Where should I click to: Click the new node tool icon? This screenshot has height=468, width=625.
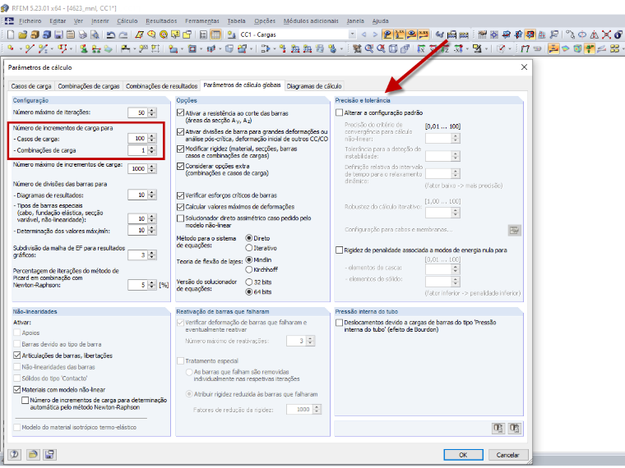[11, 48]
